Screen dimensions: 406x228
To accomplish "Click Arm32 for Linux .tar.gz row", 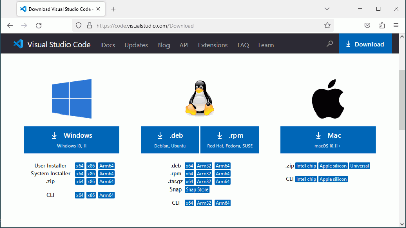I will (x=204, y=182).
